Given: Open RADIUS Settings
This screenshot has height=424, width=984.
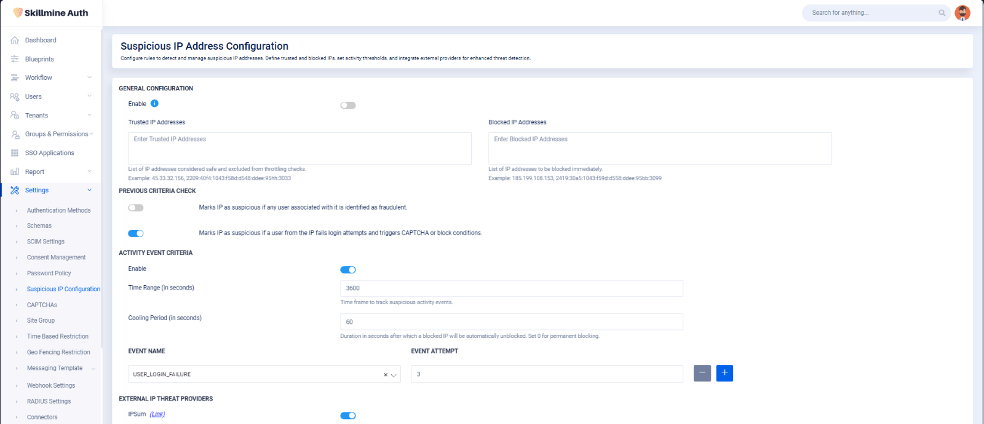Looking at the screenshot, I should click(49, 401).
